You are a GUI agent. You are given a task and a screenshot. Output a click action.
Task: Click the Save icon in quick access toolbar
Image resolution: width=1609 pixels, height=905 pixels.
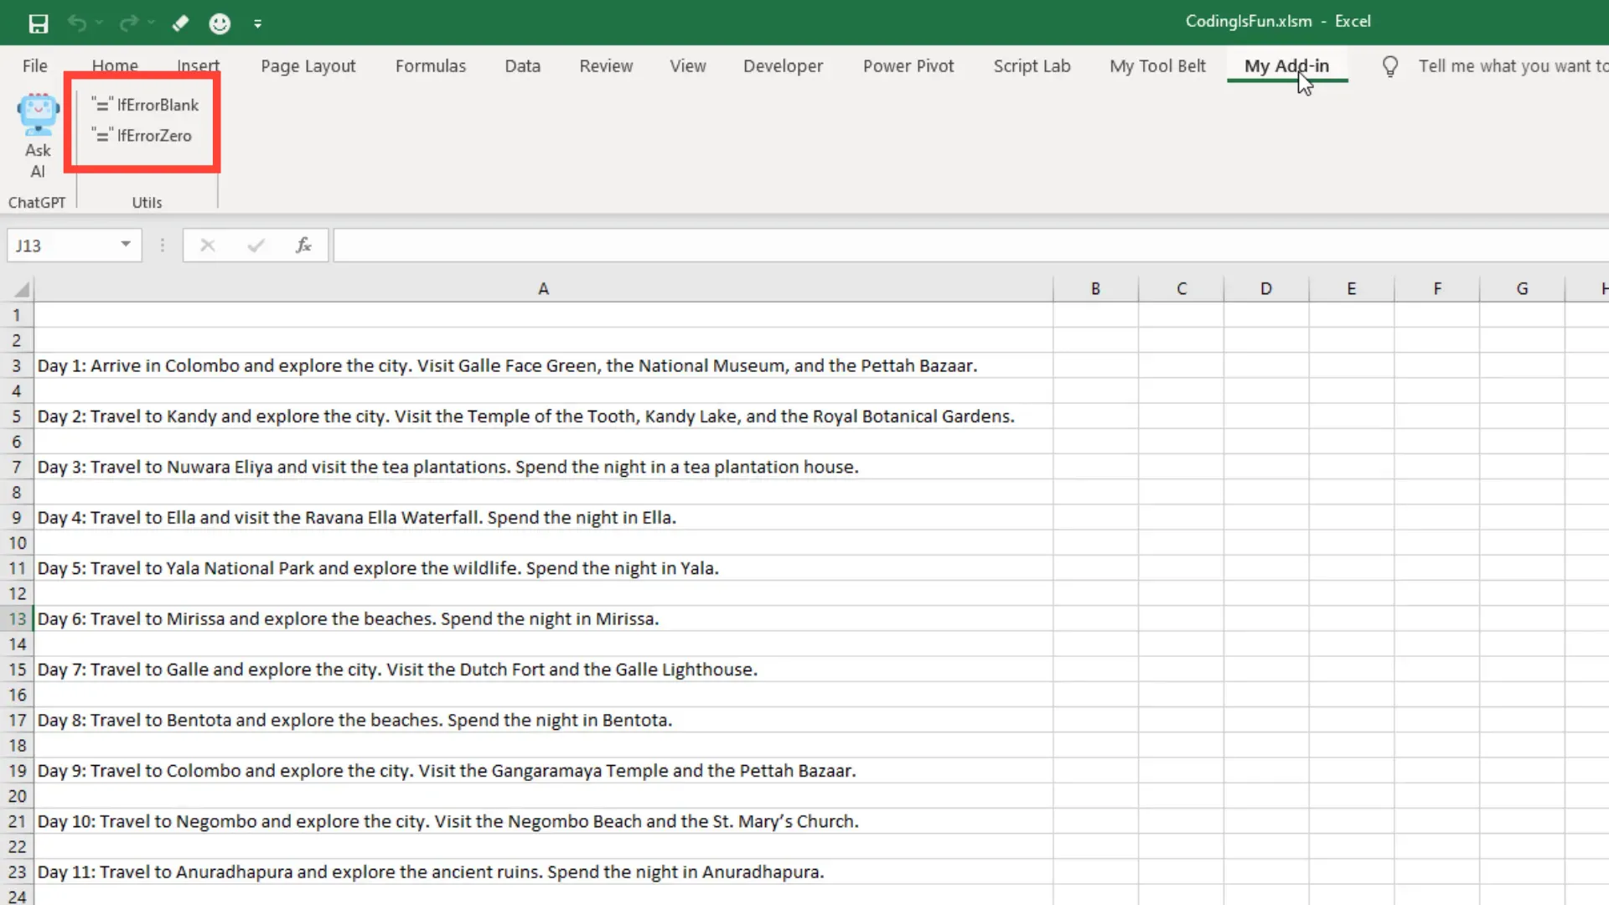click(39, 23)
